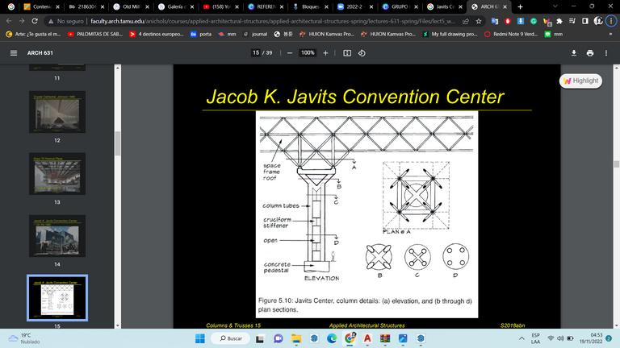620x348 pixels.
Task: Switch to the 'Conteni' tab
Action: [40, 6]
